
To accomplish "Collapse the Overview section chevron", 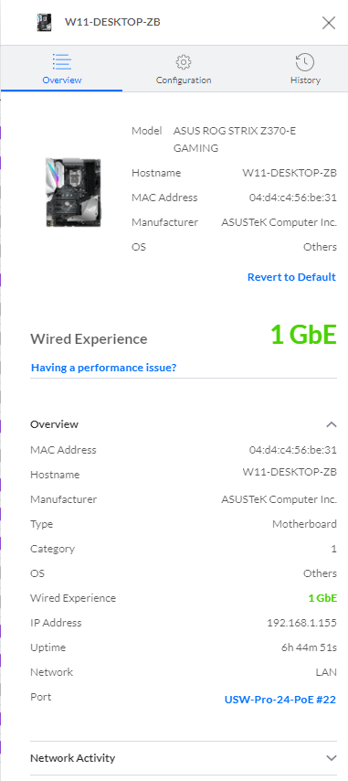I will [x=331, y=424].
